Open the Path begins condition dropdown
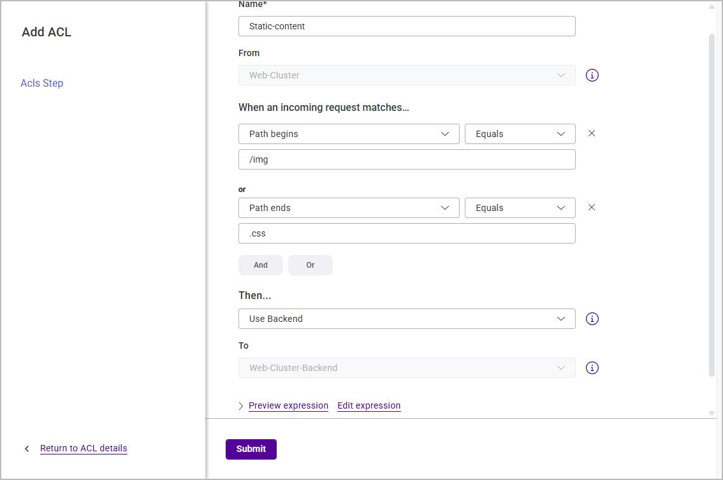Screen dimensions: 723x480 (x=349, y=134)
